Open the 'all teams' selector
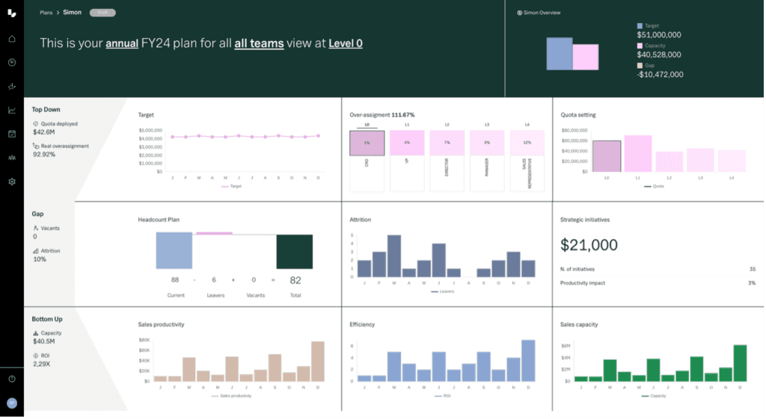Image resolution: width=766 pixels, height=419 pixels. tap(259, 43)
